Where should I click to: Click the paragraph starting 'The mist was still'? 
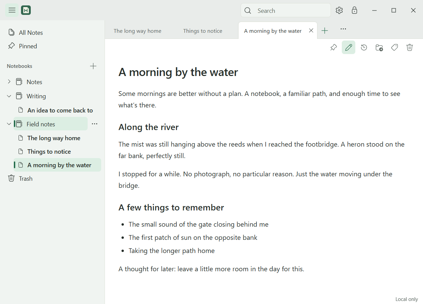tap(261, 150)
